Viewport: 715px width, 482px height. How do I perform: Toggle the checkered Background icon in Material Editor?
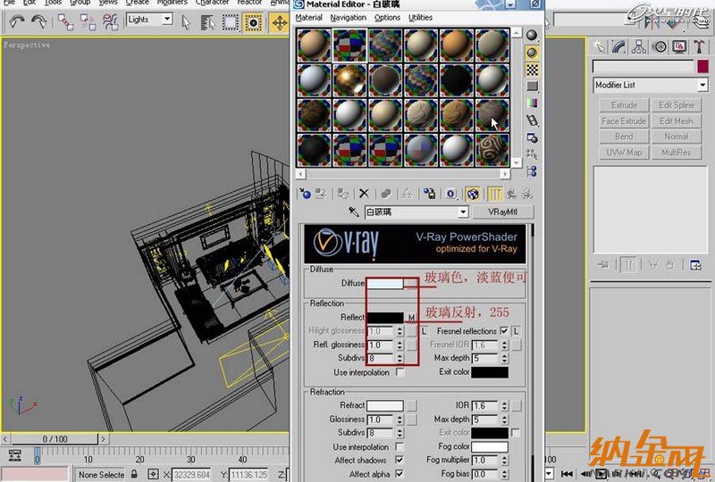click(533, 68)
